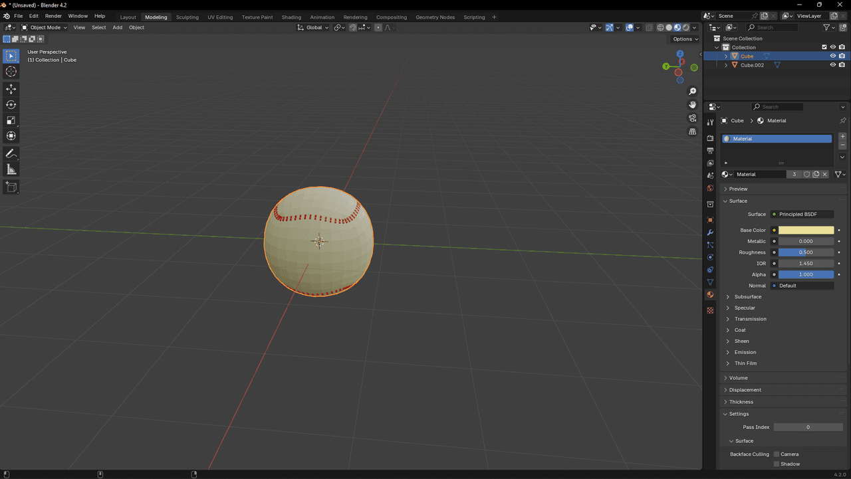851x479 pixels.
Task: Open the Render menu
Action: click(x=53, y=16)
